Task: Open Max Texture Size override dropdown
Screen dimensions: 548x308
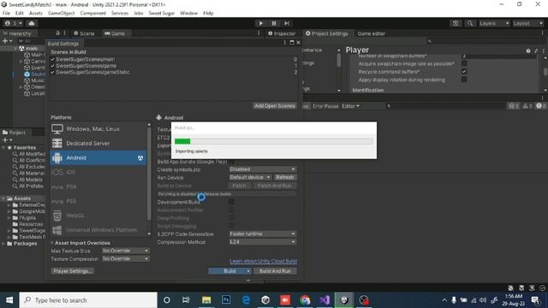Action: click(126, 251)
